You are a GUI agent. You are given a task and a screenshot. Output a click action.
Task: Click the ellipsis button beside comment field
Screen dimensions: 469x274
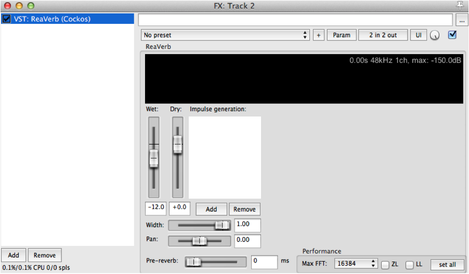pos(462,20)
